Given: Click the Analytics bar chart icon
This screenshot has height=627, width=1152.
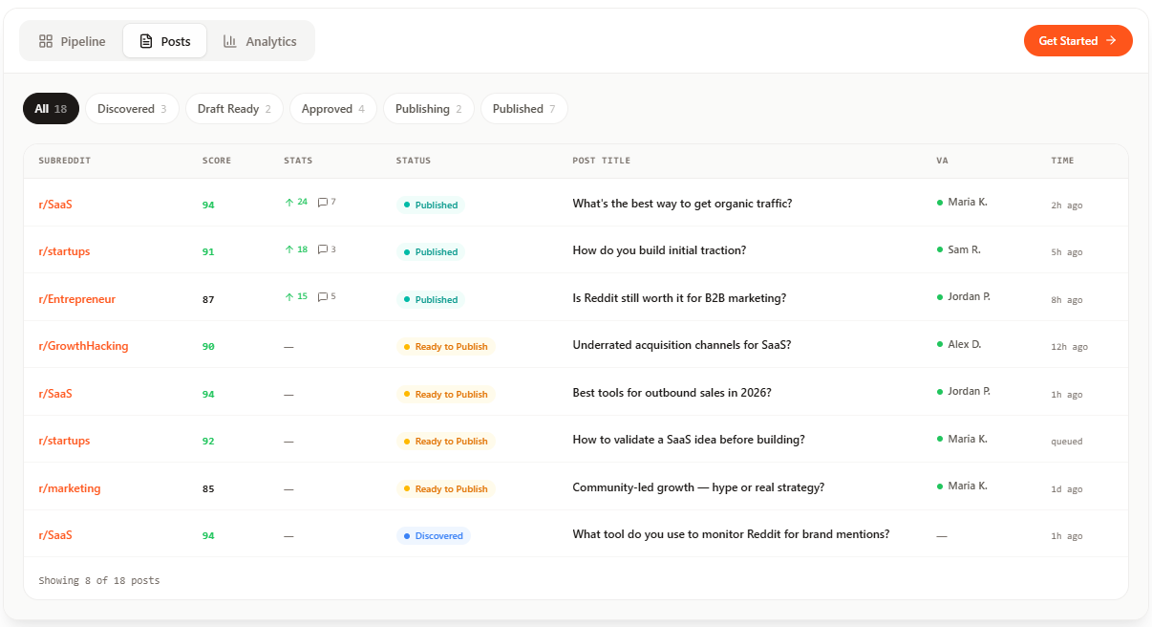Looking at the screenshot, I should [230, 41].
